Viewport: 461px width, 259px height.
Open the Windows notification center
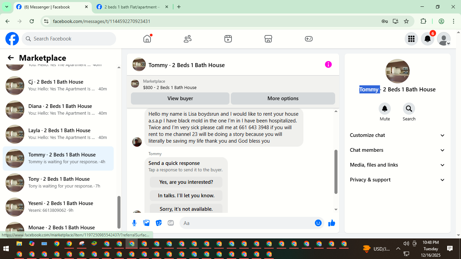coord(450,249)
